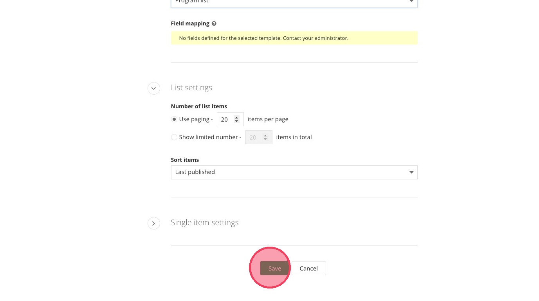The image size is (539, 301).
Task: Open the Sort items dropdown
Action: (294, 172)
